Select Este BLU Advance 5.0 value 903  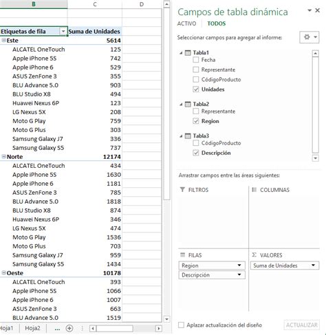(95, 85)
